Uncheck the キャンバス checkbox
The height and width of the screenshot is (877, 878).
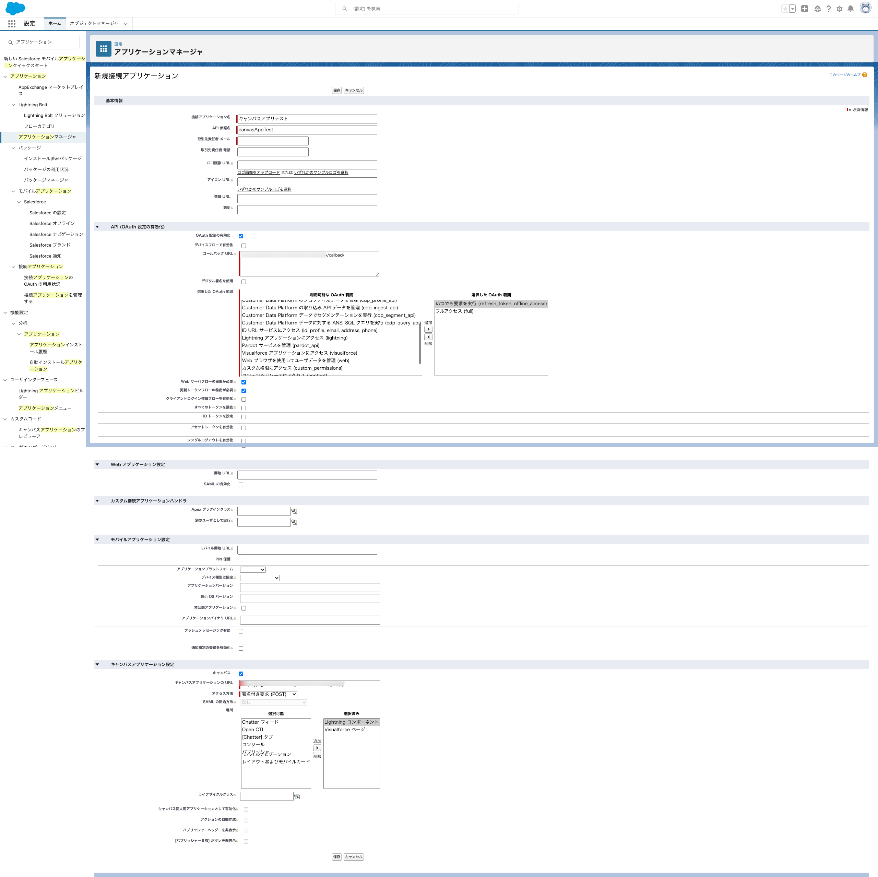click(241, 673)
